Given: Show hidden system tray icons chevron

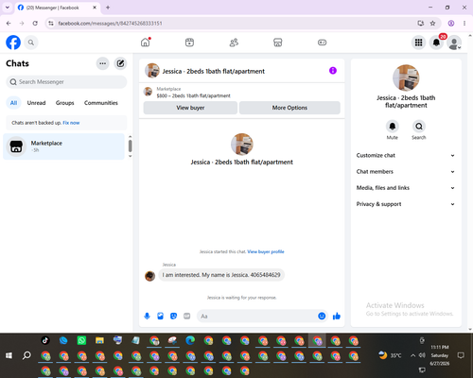Looking at the screenshot, I should point(412,355).
